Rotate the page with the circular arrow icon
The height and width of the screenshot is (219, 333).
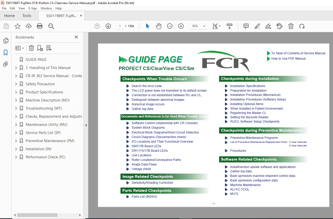[x=302, y=26]
